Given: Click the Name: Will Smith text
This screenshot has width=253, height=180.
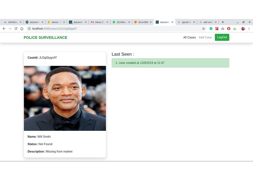Looking at the screenshot, I should pos(39,137).
